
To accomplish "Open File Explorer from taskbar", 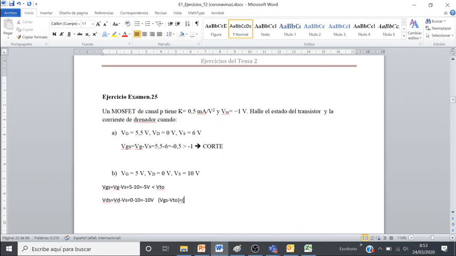I will [184, 248].
